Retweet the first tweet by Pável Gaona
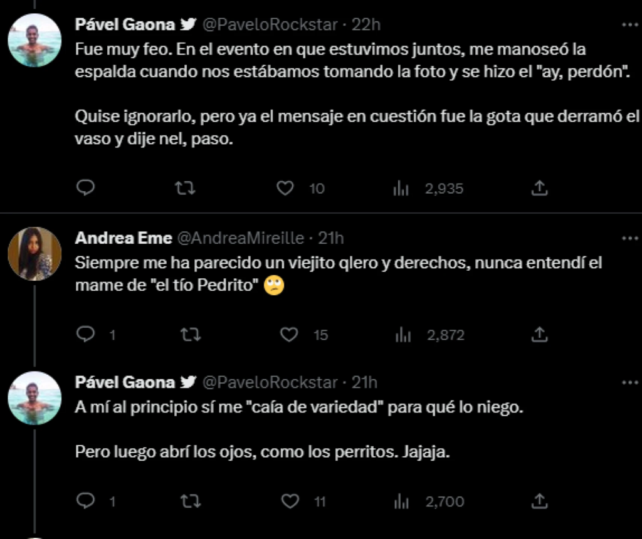 [x=186, y=188]
